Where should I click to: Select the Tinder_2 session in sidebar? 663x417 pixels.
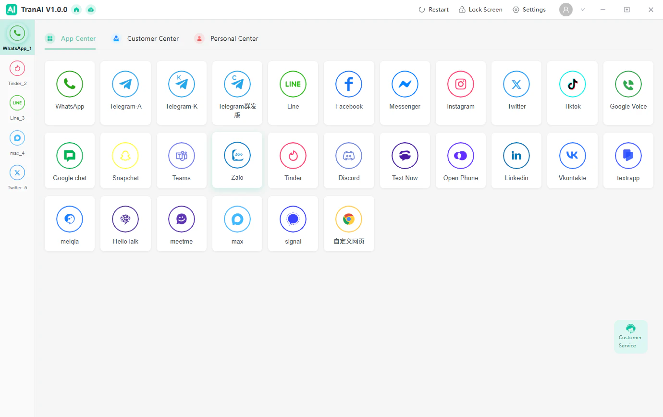coord(17,73)
